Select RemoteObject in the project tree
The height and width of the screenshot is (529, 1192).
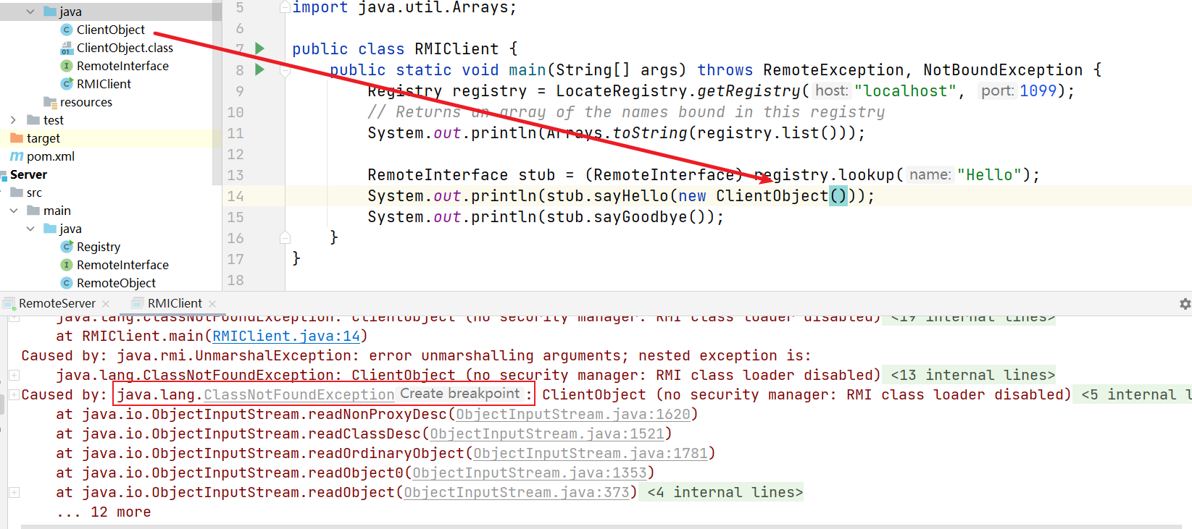coord(116,283)
